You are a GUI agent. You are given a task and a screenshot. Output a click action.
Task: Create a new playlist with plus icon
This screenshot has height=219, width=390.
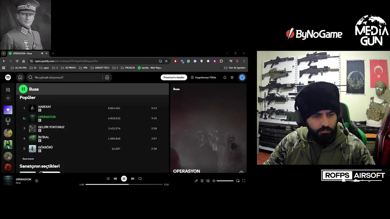[8, 98]
